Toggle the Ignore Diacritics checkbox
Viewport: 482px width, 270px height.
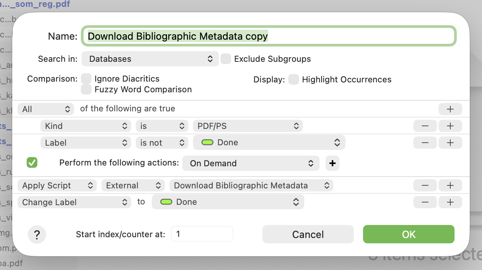[86, 79]
